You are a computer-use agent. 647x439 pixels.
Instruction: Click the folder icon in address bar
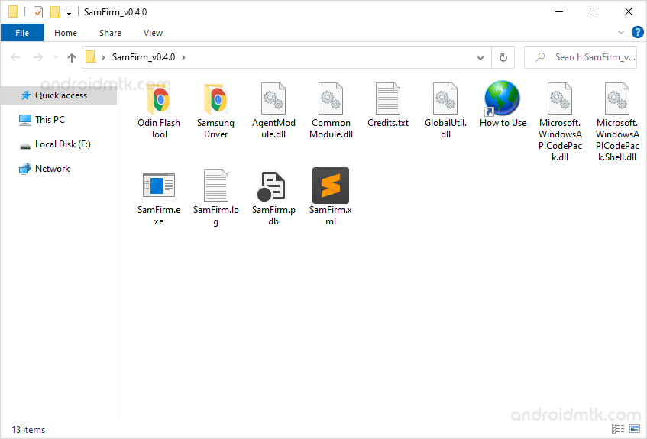point(90,57)
